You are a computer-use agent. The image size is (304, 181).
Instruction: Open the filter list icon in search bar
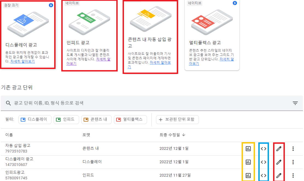tap(295, 103)
